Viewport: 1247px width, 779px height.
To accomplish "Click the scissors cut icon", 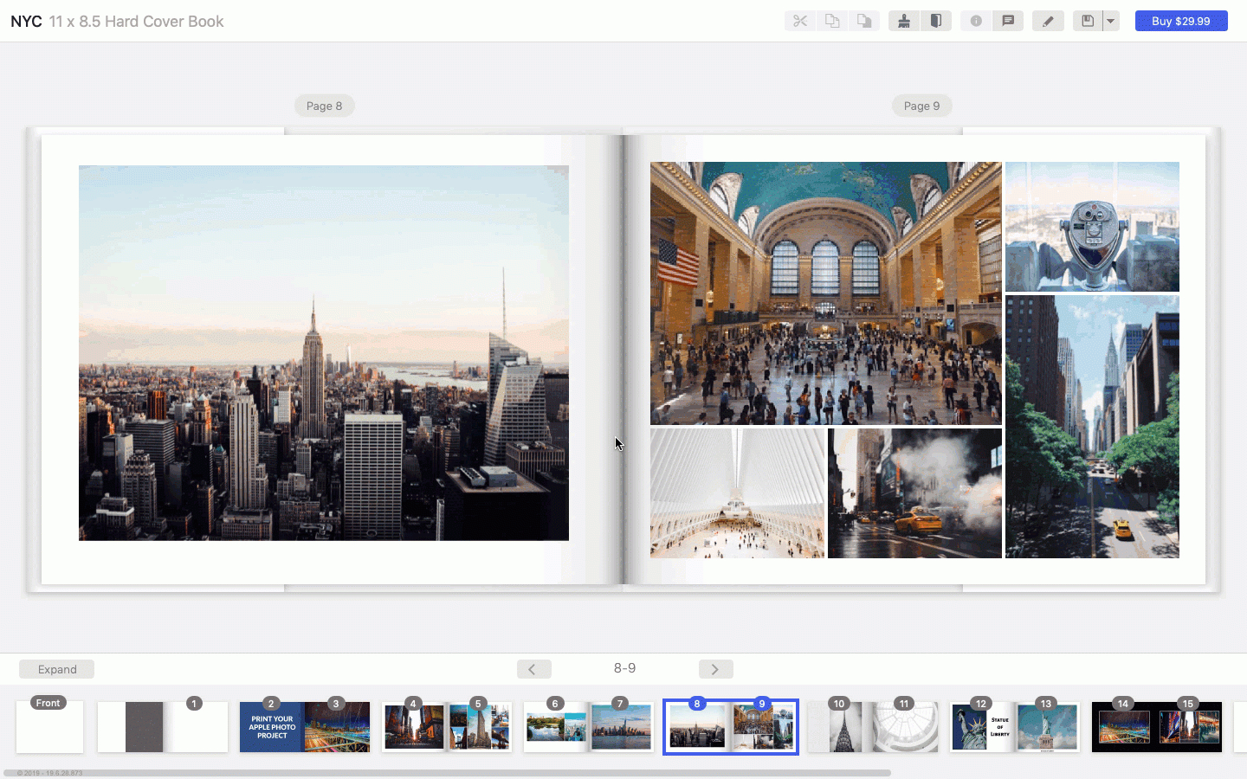I will [x=800, y=21].
